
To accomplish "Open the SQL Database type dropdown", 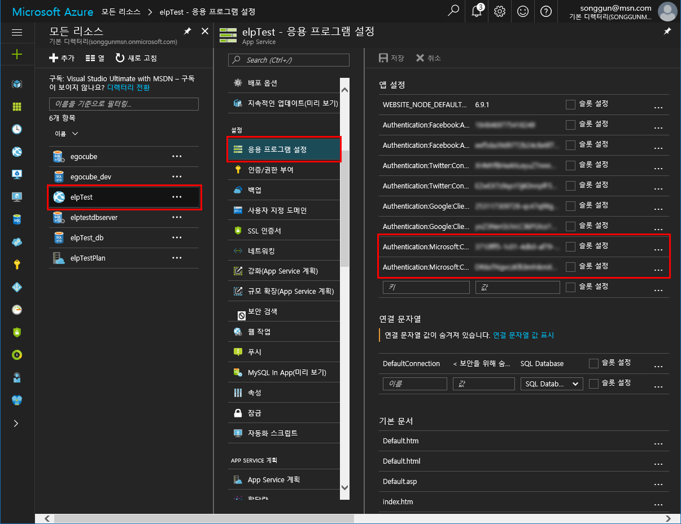I will 552,384.
